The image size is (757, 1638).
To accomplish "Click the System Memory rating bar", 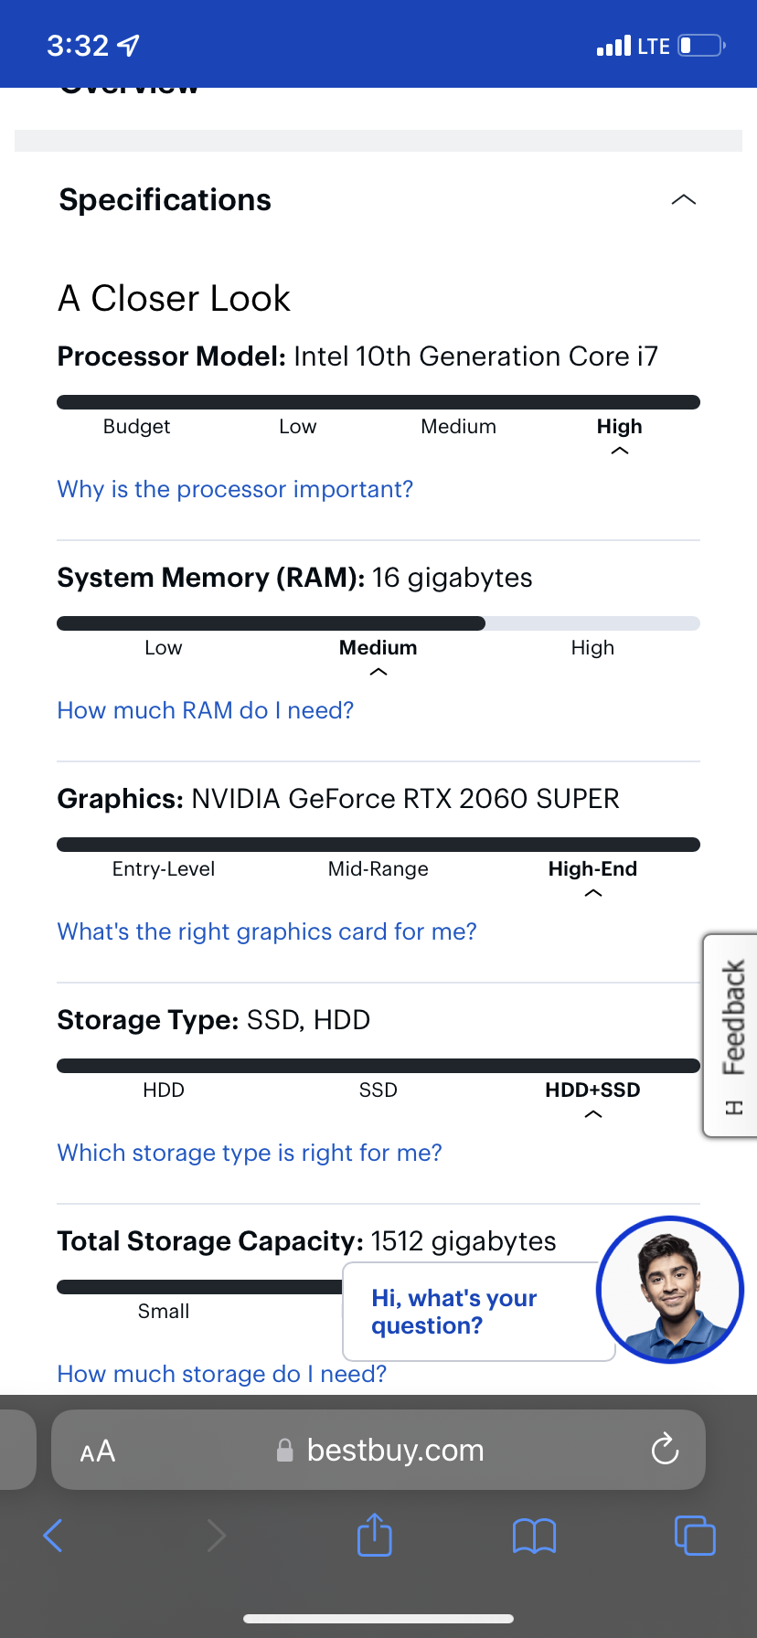I will click(x=378, y=623).
